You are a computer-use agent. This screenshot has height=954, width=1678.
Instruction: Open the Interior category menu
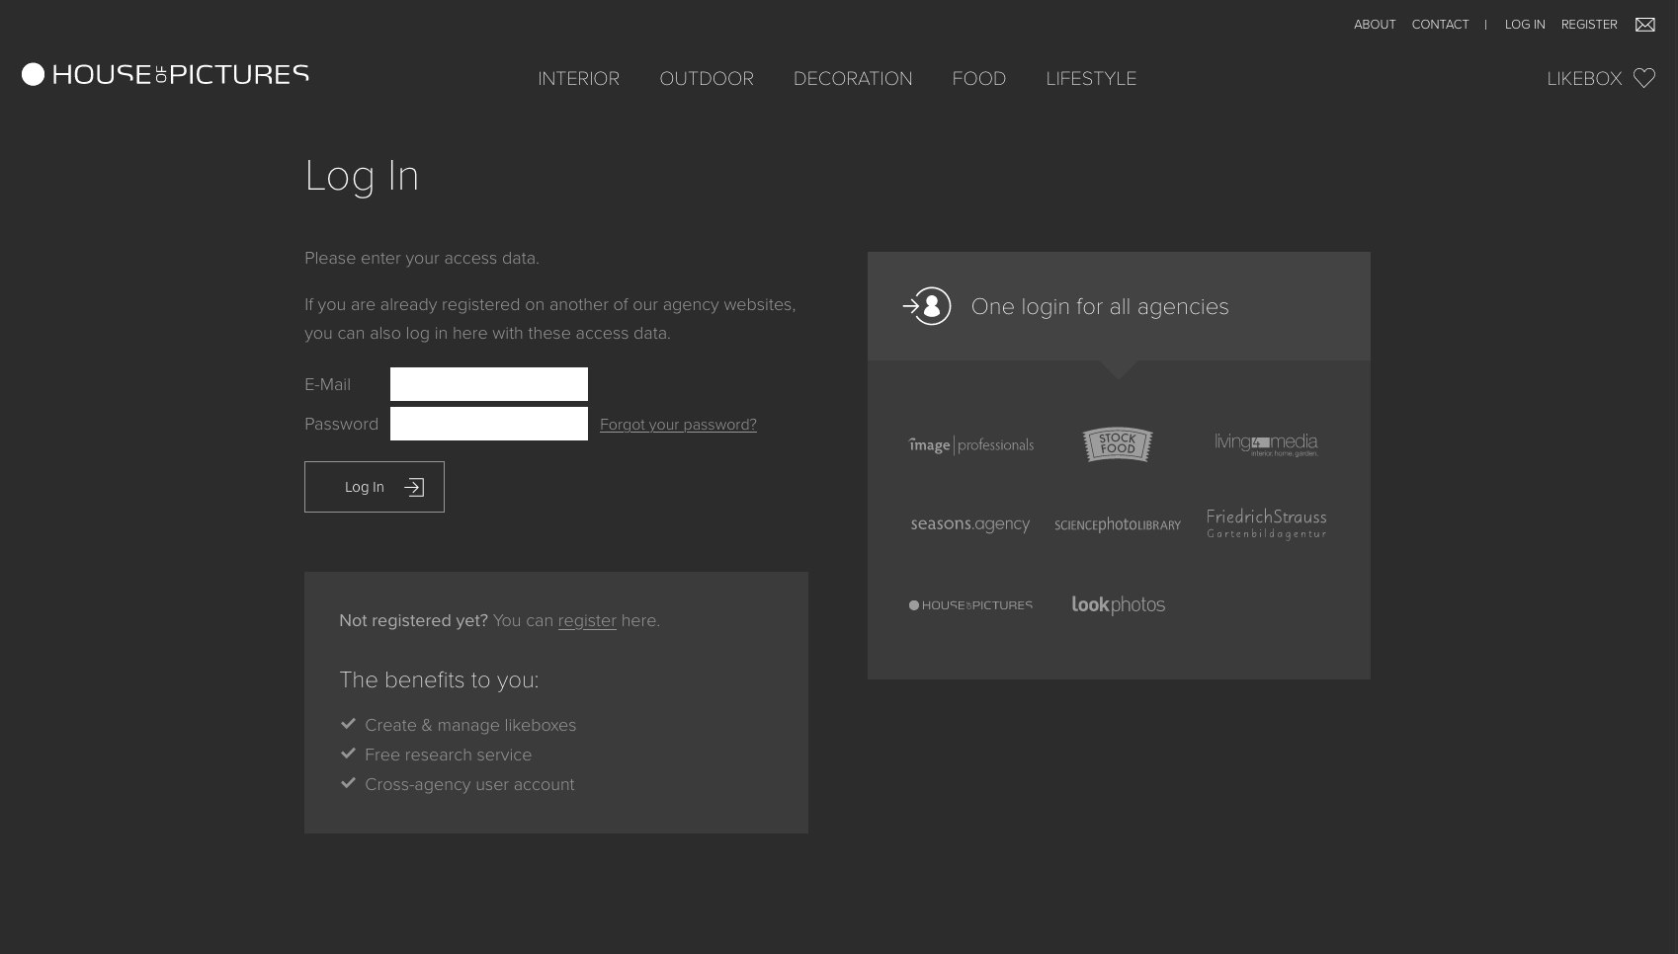pos(578,79)
